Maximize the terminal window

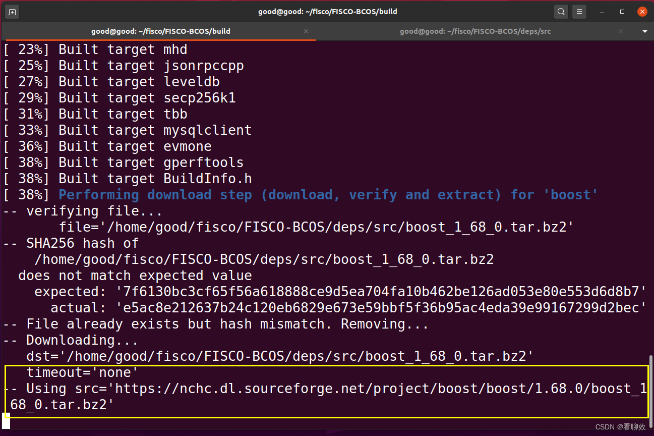pos(622,11)
